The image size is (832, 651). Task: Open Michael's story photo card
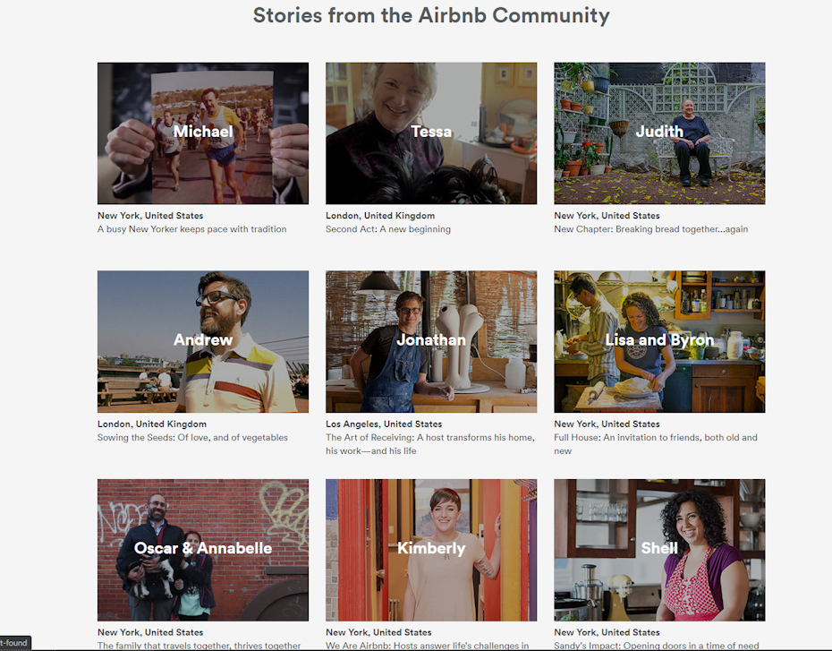(203, 133)
